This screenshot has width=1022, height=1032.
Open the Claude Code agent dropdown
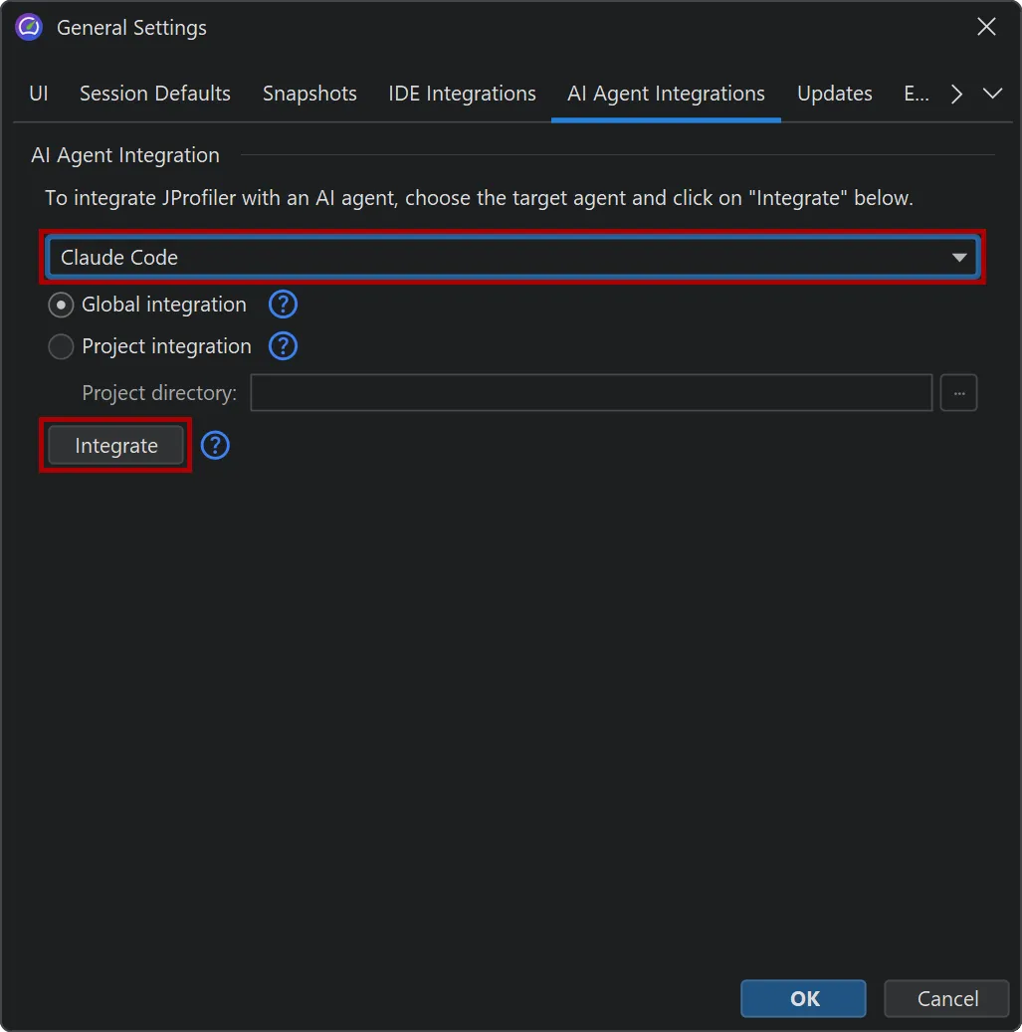[x=512, y=258]
